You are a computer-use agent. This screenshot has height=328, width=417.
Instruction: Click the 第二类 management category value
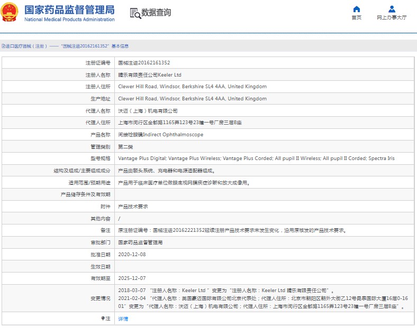tap(125, 147)
